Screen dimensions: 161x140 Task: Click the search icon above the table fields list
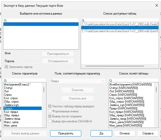click(110, 80)
